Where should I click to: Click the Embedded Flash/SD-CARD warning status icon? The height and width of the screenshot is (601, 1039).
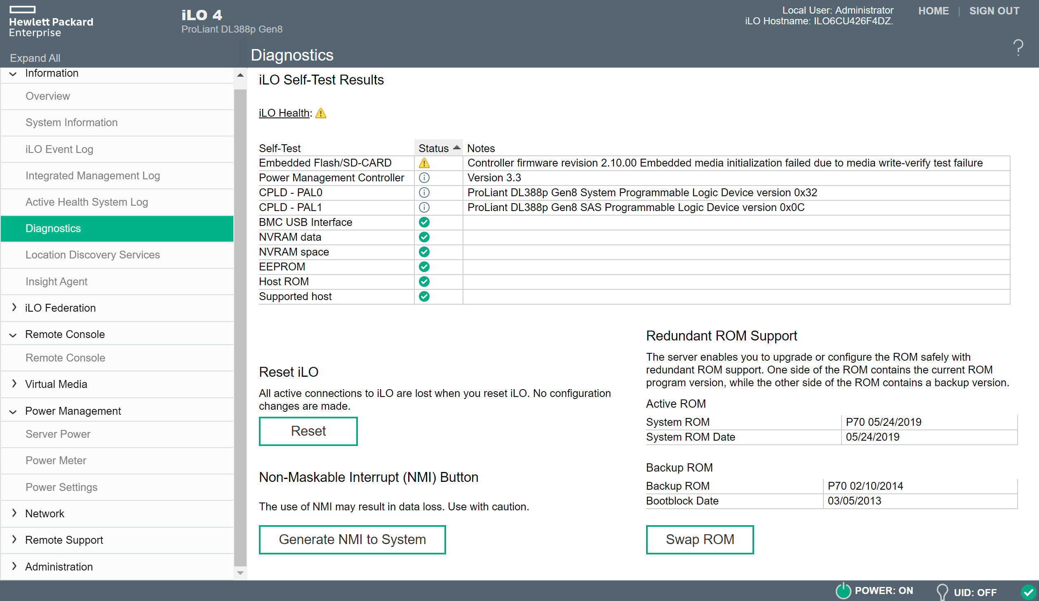click(424, 163)
